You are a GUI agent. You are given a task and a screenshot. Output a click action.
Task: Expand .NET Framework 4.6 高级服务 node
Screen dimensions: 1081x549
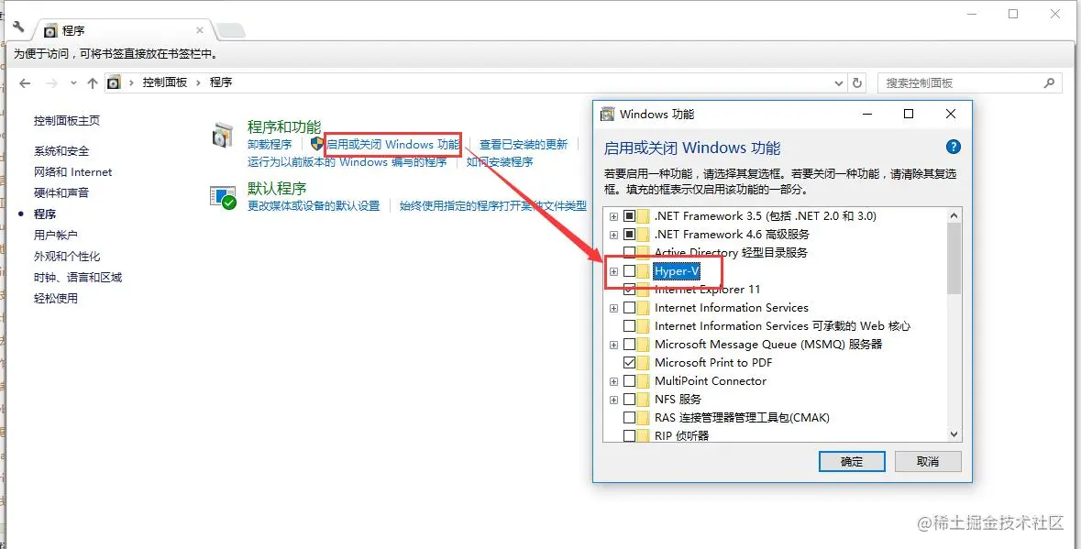point(613,235)
